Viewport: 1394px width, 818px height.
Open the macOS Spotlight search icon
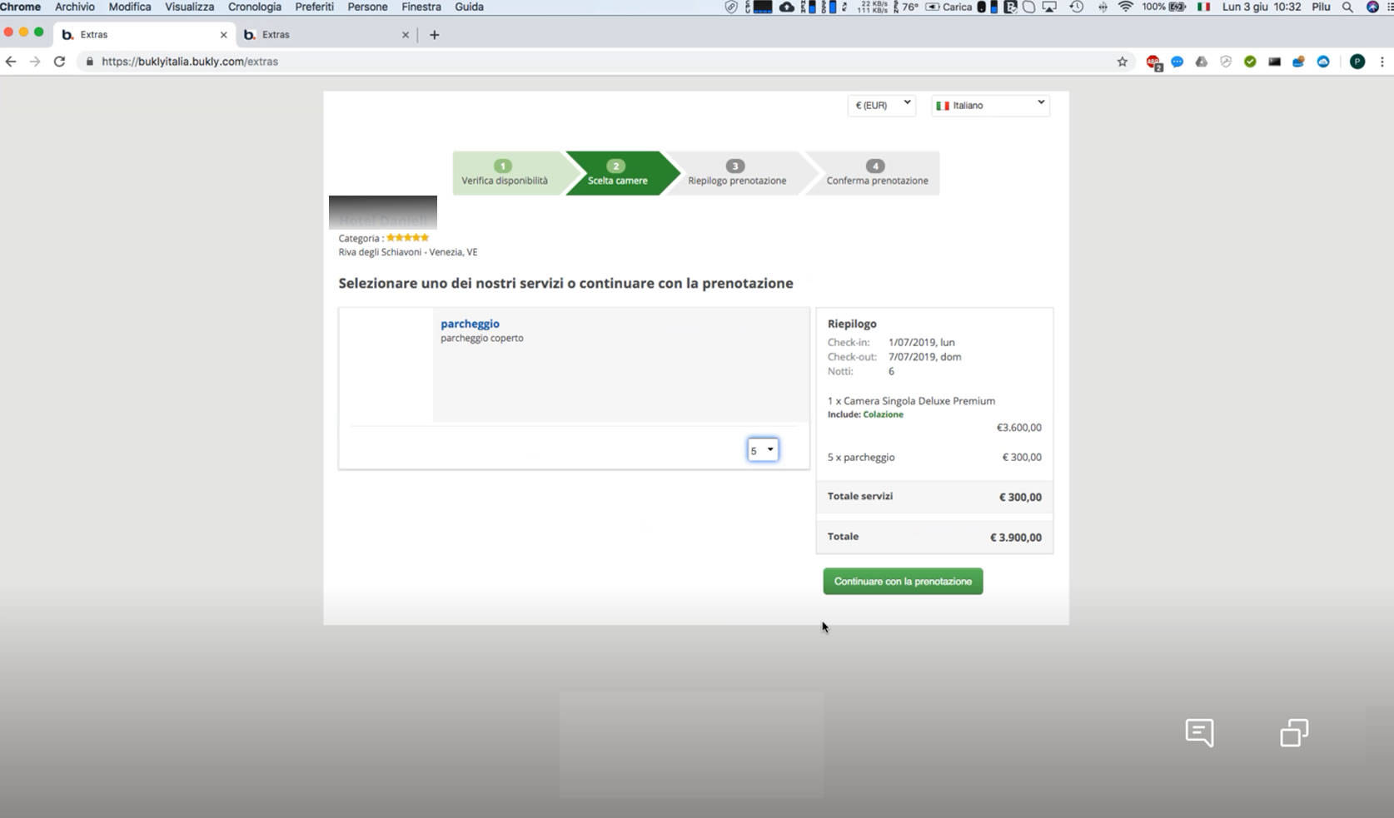1347,7
